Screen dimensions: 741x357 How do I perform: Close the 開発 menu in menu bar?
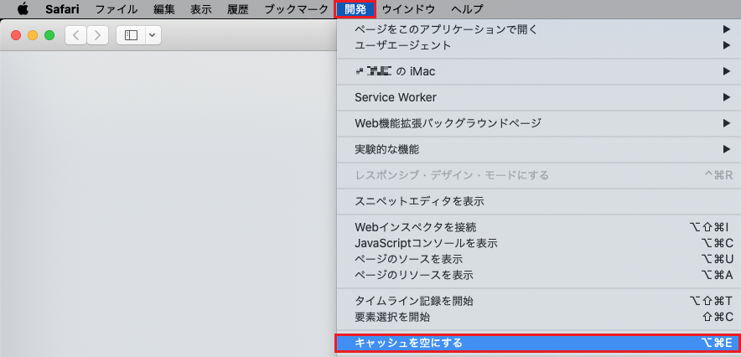tap(355, 9)
